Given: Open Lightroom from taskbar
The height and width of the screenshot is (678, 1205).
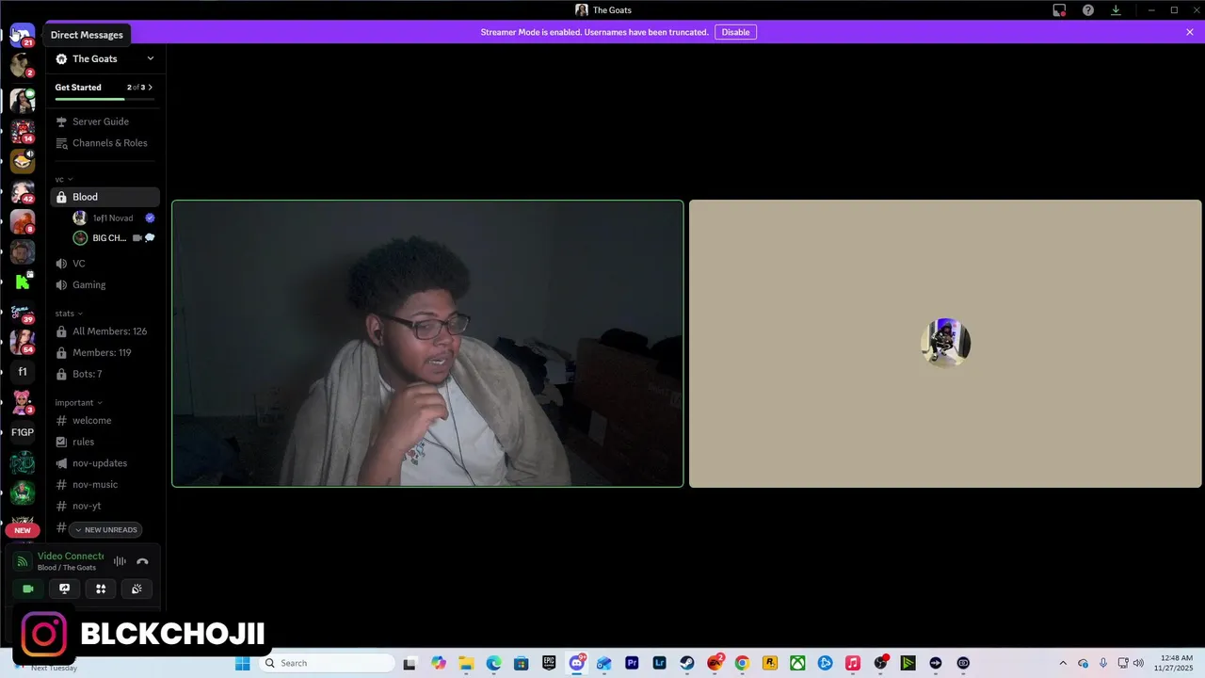Looking at the screenshot, I should 659,663.
